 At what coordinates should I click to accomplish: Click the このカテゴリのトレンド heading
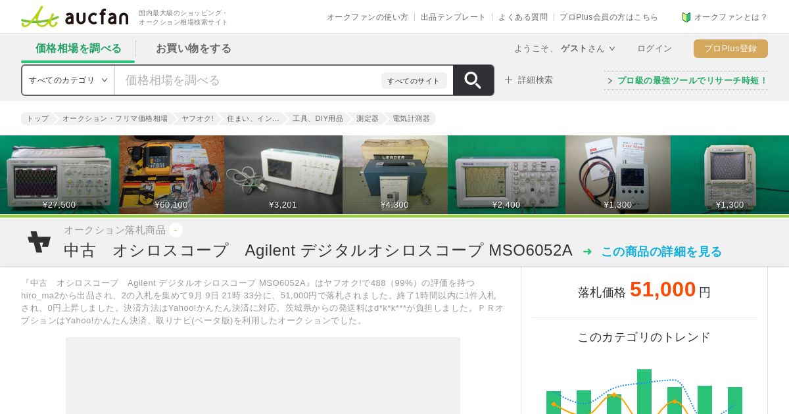point(644,337)
